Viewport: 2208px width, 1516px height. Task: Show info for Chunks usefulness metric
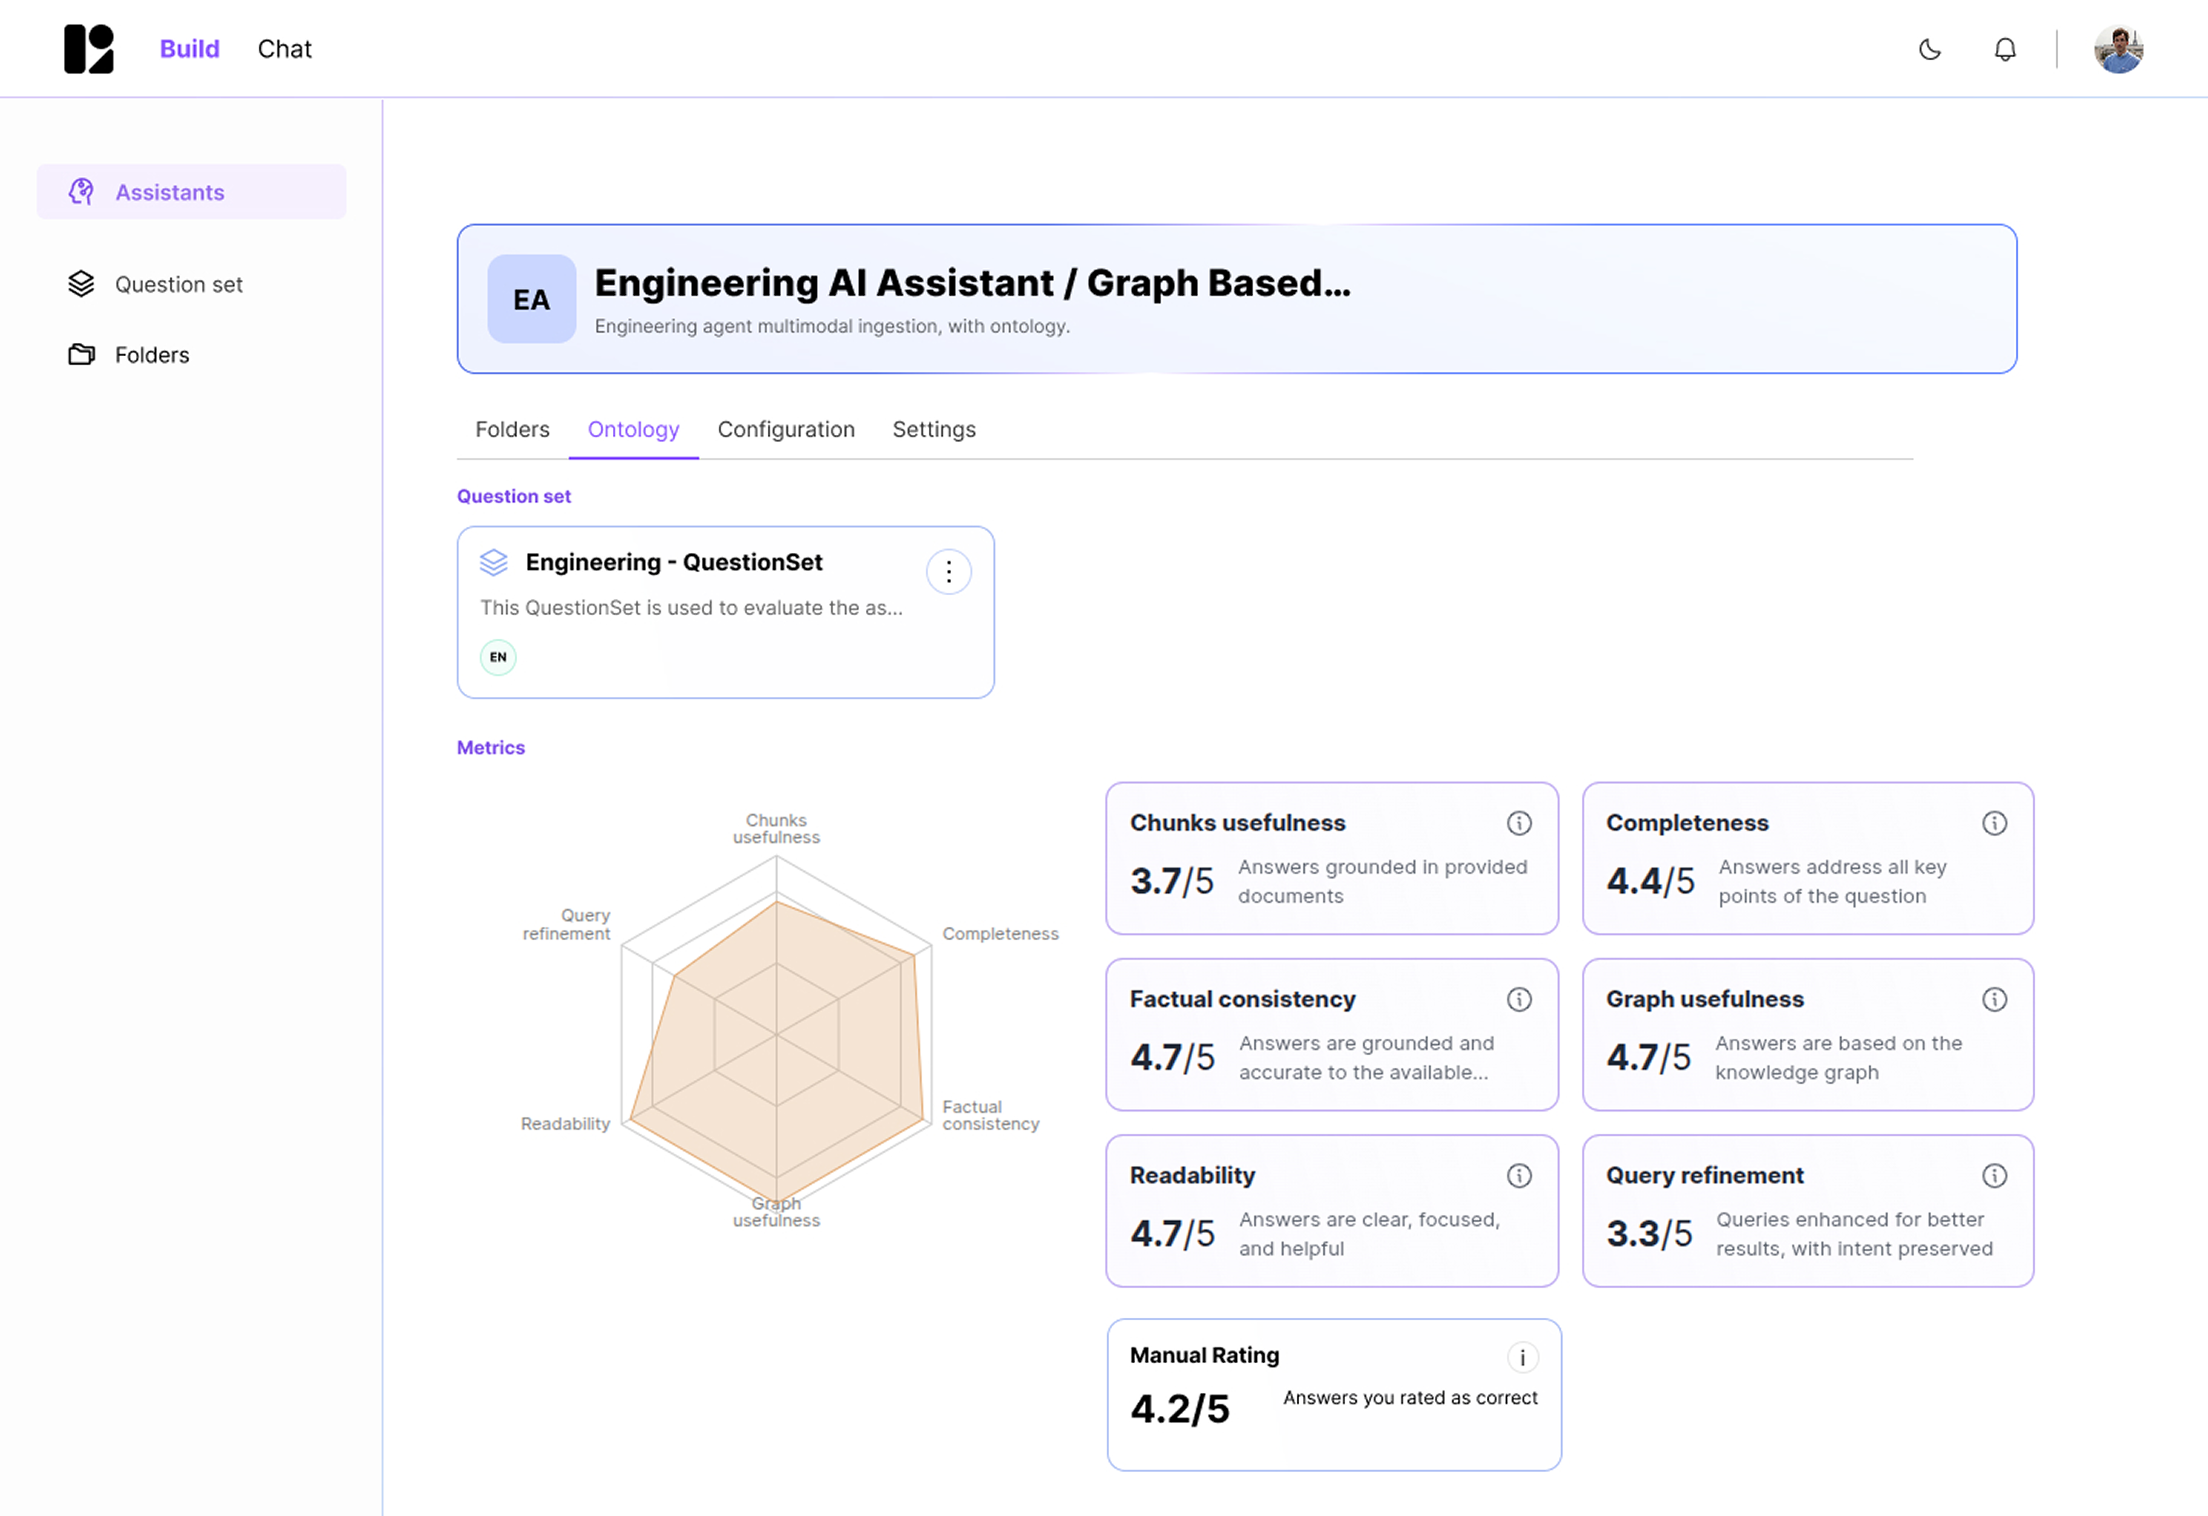click(1519, 824)
